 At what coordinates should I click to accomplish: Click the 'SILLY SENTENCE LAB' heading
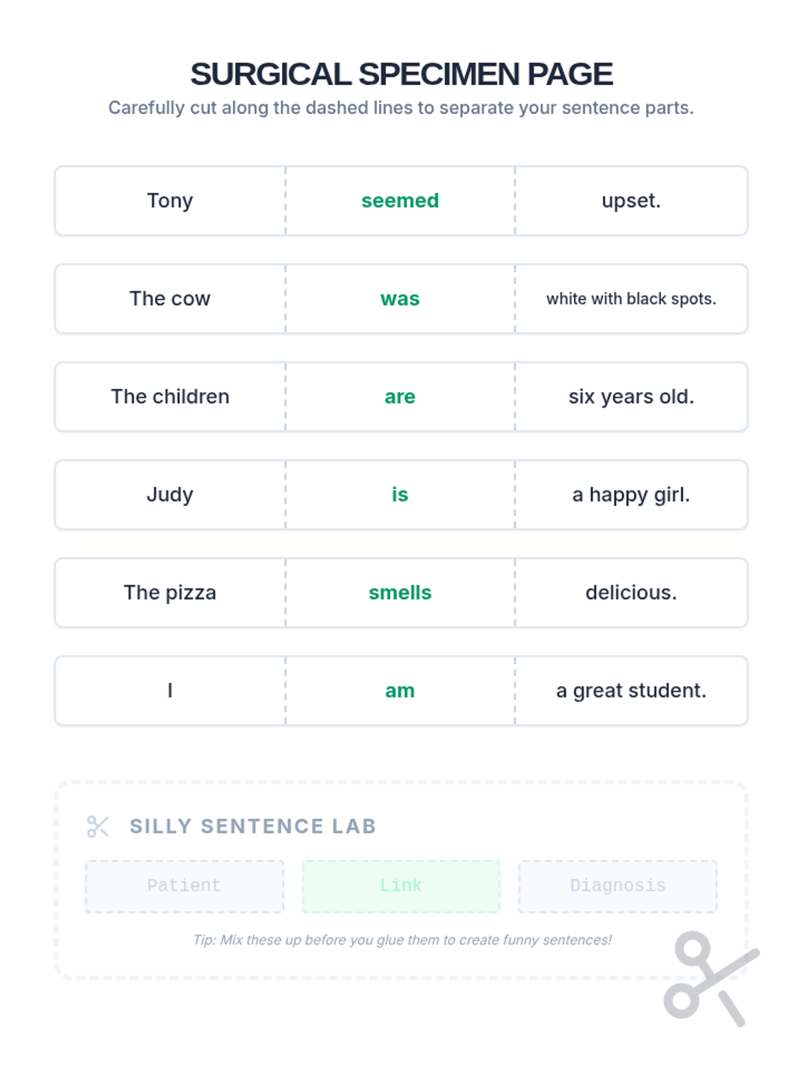coord(253,826)
